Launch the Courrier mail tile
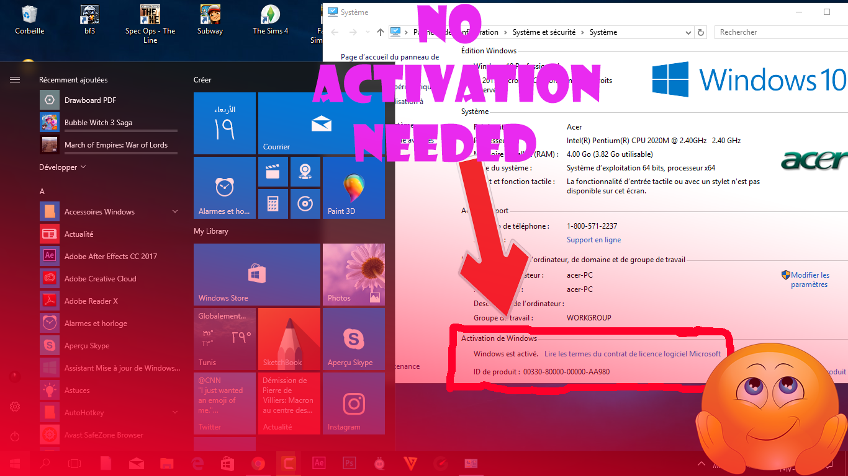Viewport: 848px width, 476px height. [321, 123]
